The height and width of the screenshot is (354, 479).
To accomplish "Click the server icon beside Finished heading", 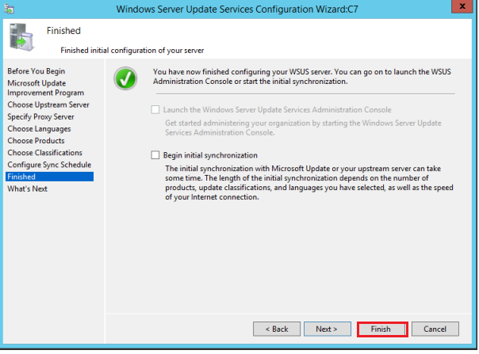I will 21,37.
